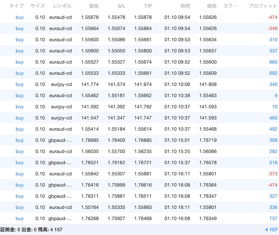Viewport: 279px width, 235px height.
Task: Click profit value 665
Action: (273, 62)
